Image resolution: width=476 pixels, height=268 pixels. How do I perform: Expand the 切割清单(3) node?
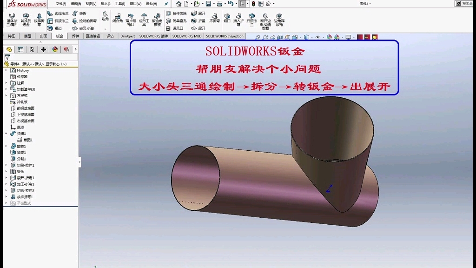(x=6, y=89)
